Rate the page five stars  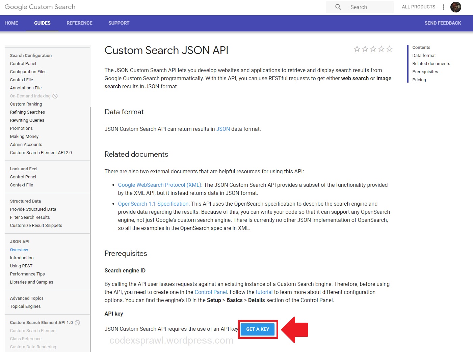(x=389, y=49)
